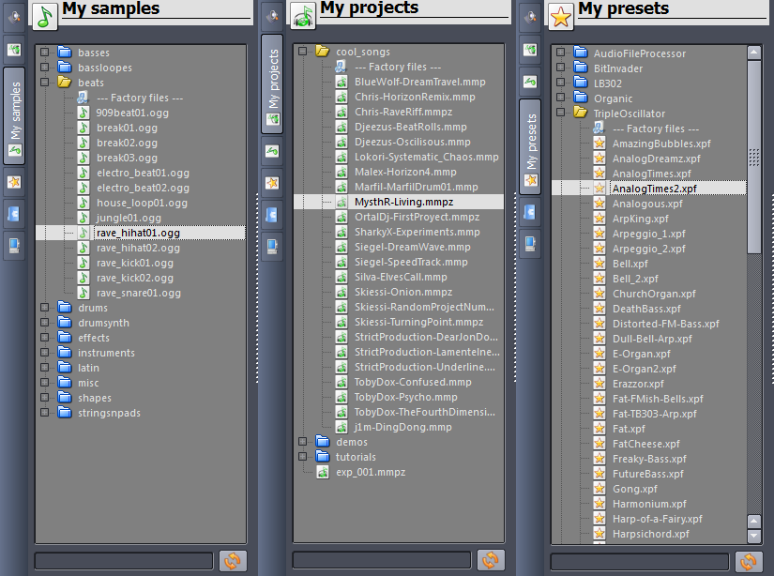Click the search field below My presets
The width and height of the screenshot is (774, 576).
click(638, 561)
